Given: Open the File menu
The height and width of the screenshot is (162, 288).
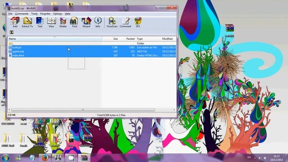Looking at the screenshot, I should click(10, 14).
